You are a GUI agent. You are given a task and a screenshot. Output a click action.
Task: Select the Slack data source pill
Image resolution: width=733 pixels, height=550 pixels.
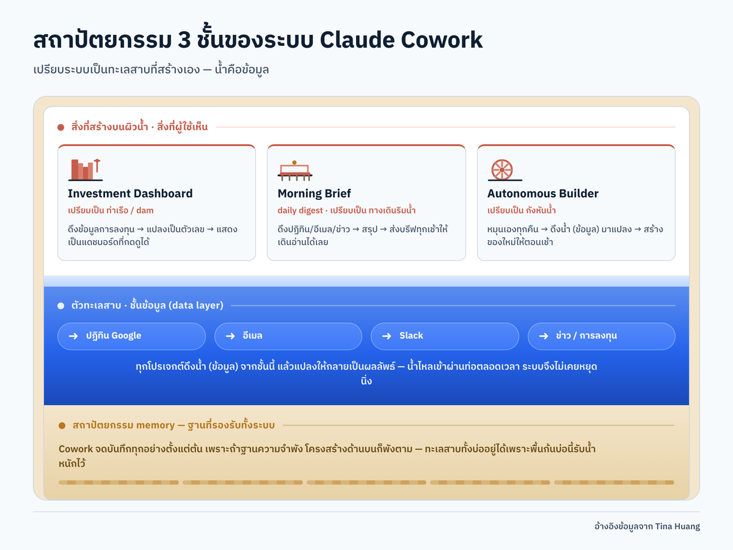coord(445,336)
